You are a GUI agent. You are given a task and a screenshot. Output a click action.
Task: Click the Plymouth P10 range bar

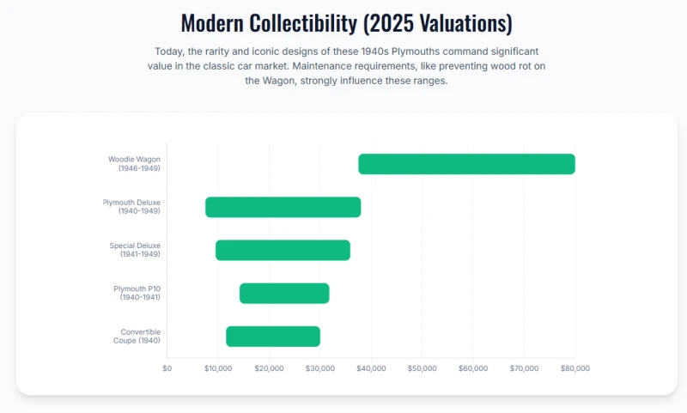(284, 293)
